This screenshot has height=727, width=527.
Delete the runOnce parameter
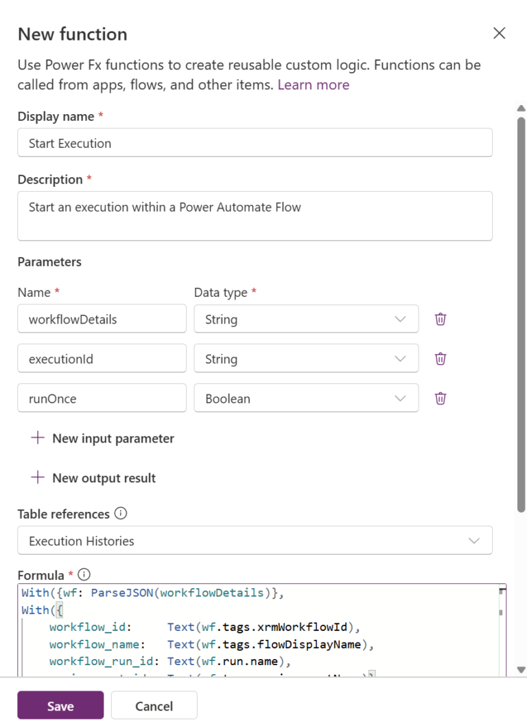pos(440,398)
